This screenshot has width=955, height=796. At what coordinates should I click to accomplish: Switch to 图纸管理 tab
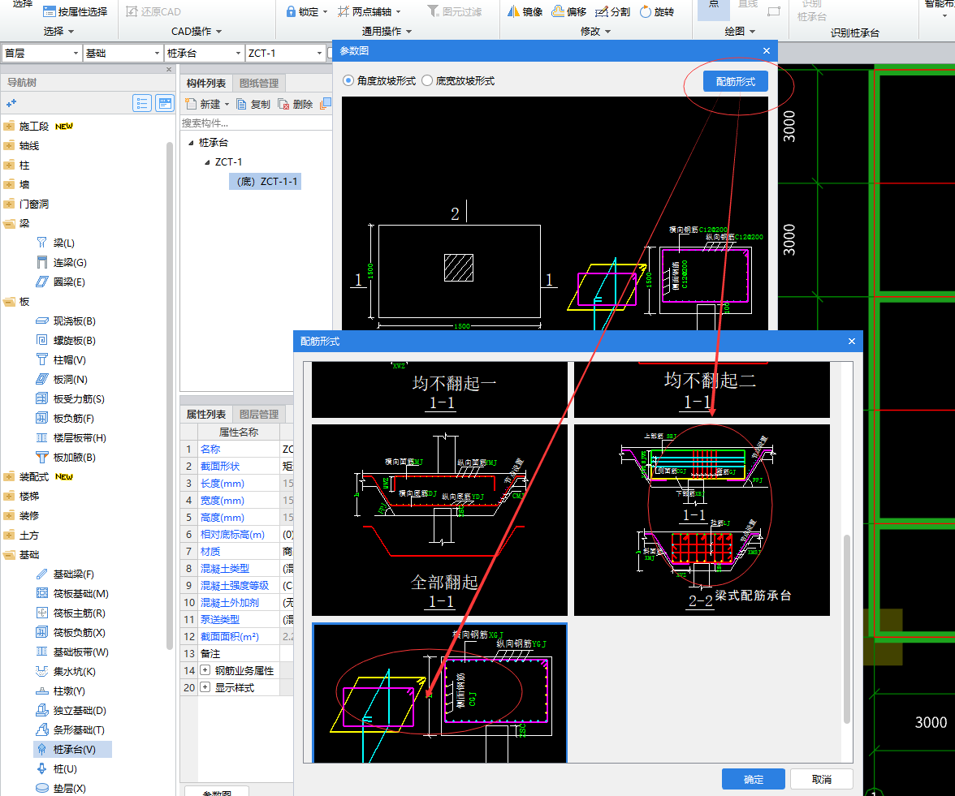click(x=259, y=84)
